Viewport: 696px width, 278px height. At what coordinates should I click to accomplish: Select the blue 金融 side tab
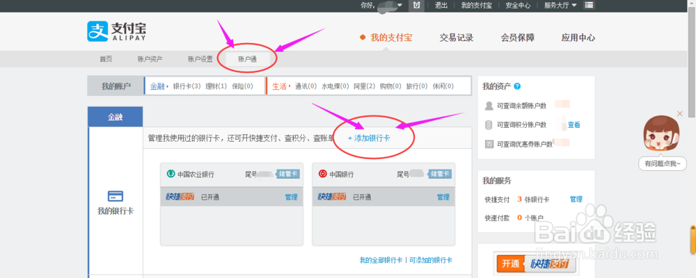116,117
